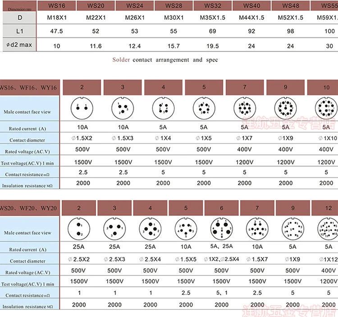
Task: Click the 2-contact face view diagram under WS16
Action: (82, 108)
